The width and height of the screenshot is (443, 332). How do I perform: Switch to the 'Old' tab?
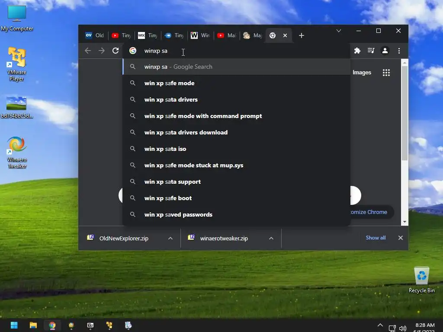95,35
